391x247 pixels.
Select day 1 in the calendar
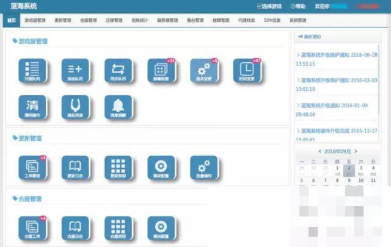337,170
